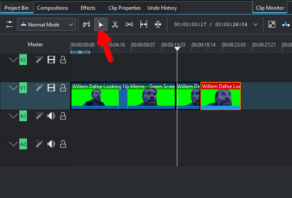Image resolution: width=292 pixels, height=198 pixels.
Task: Switch to the Clip Monitor tab
Action: click(270, 8)
